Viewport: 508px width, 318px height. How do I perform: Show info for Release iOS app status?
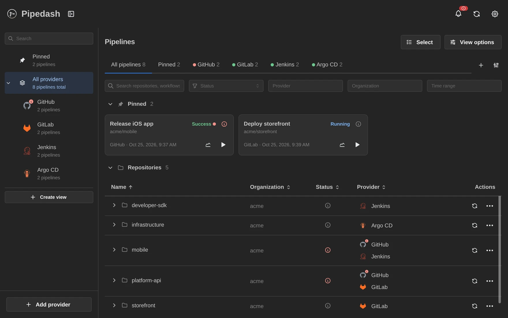tap(224, 124)
